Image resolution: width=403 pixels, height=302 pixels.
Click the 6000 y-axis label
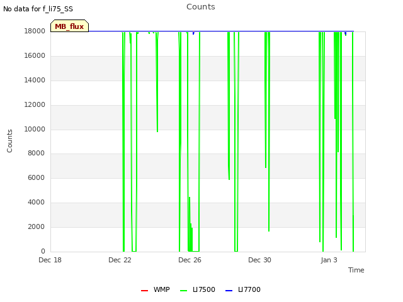tap(37, 177)
